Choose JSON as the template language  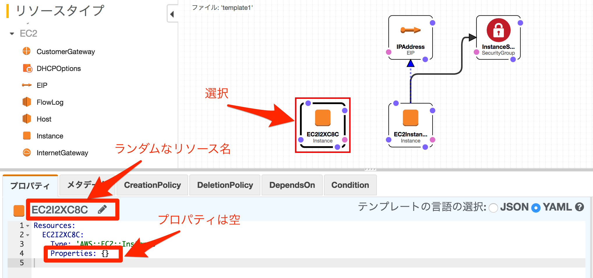point(493,208)
